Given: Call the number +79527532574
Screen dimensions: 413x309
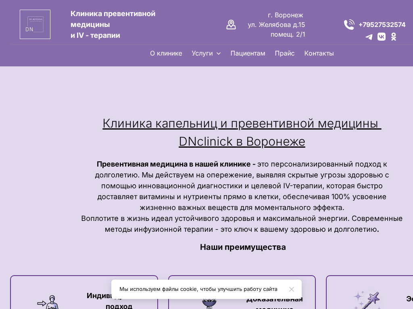Looking at the screenshot, I should (382, 25).
